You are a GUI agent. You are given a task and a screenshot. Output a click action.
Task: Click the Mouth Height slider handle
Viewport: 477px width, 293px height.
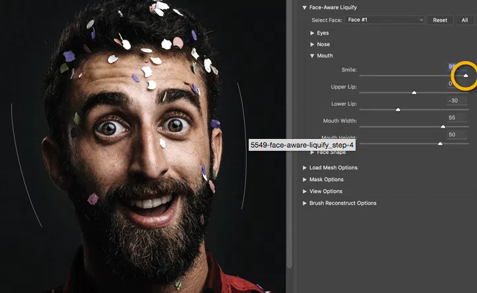440,144
